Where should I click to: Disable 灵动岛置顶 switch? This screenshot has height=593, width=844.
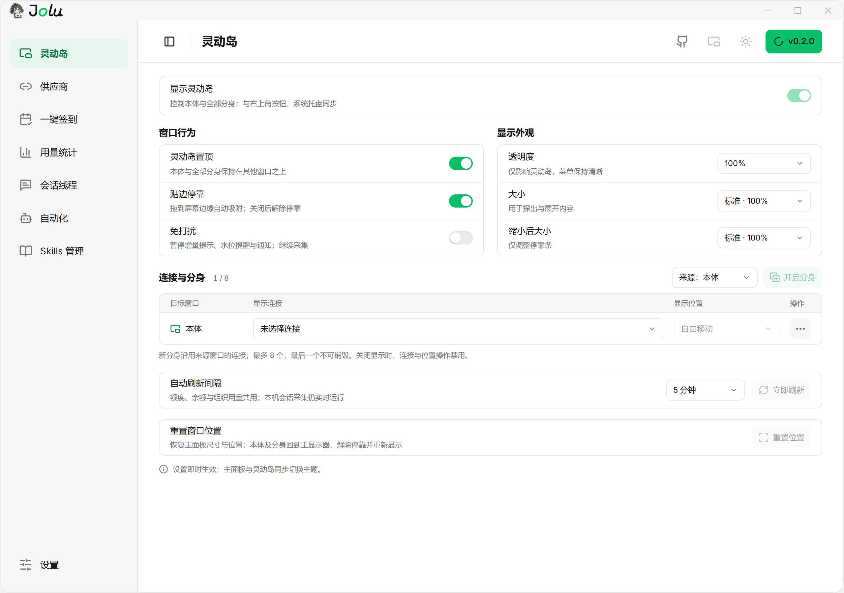461,163
